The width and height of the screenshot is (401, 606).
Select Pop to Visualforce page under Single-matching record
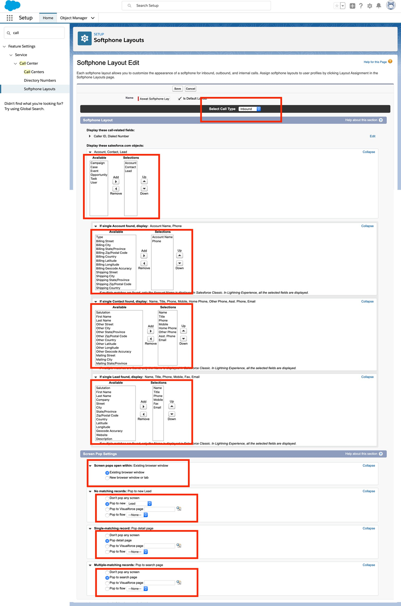tap(107, 546)
